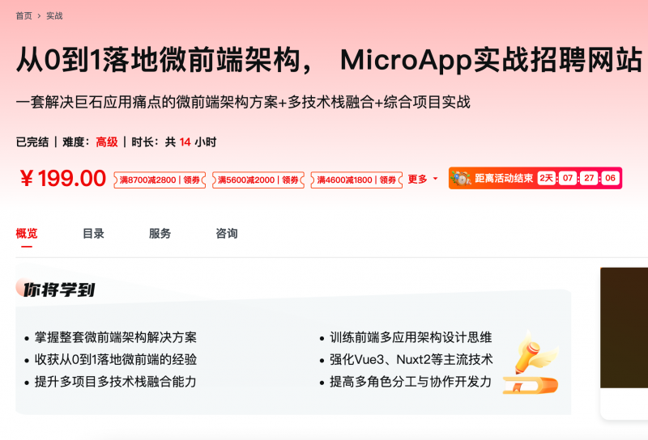648x440 pixels.
Task: Click 强化Vue3、Nuxt2等主流技术 bullet
Action: pos(411,359)
